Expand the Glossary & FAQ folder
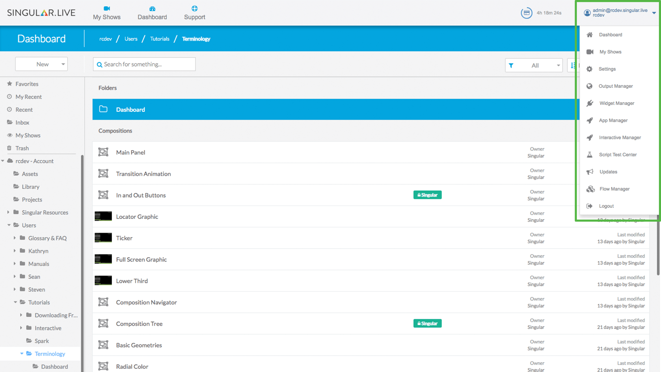 click(15, 238)
